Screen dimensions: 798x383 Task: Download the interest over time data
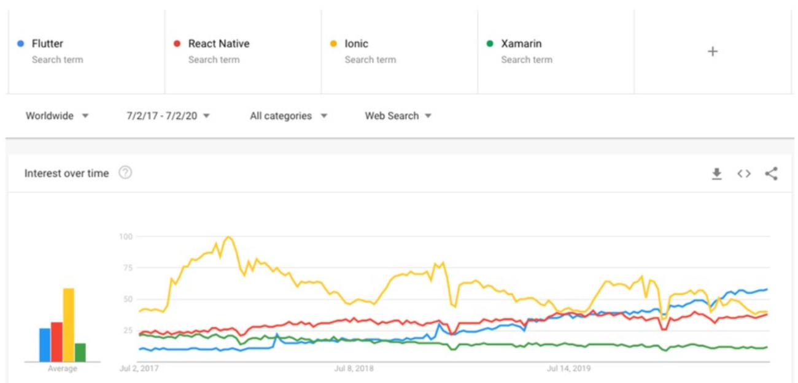click(716, 174)
